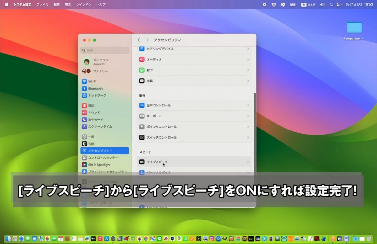Viewport: 377px width, 244px height.
Task: Select 外観 in the sidebar
Action: pos(105,144)
